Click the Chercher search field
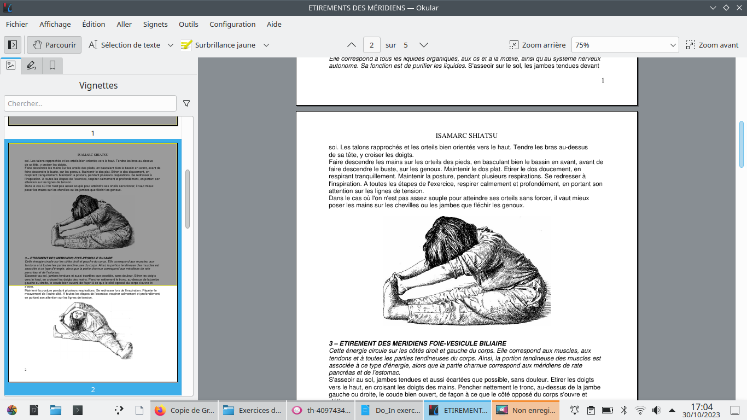The width and height of the screenshot is (747, 420). 90,103
